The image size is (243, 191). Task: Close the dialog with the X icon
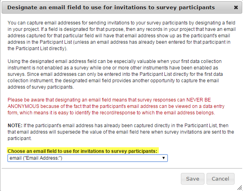click(235, 8)
